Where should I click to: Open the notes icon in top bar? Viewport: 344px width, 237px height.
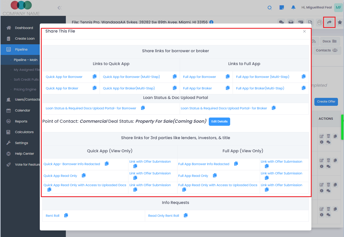(x=281, y=8)
